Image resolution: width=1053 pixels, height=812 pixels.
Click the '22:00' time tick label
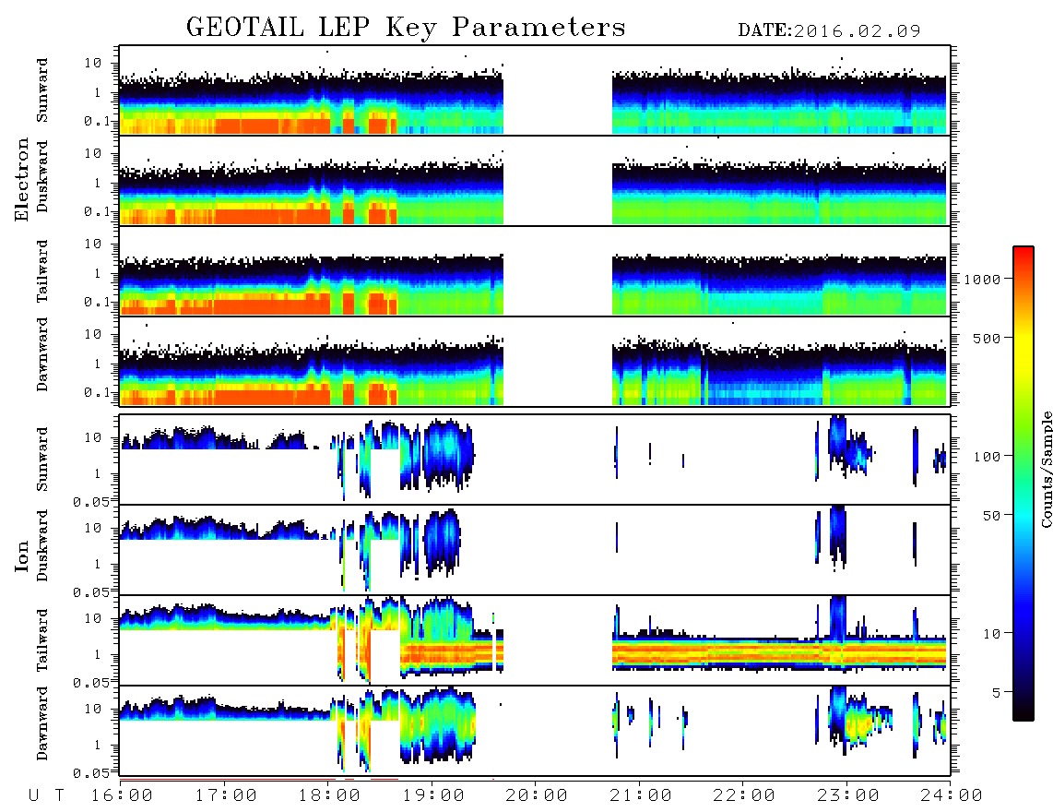point(744,796)
